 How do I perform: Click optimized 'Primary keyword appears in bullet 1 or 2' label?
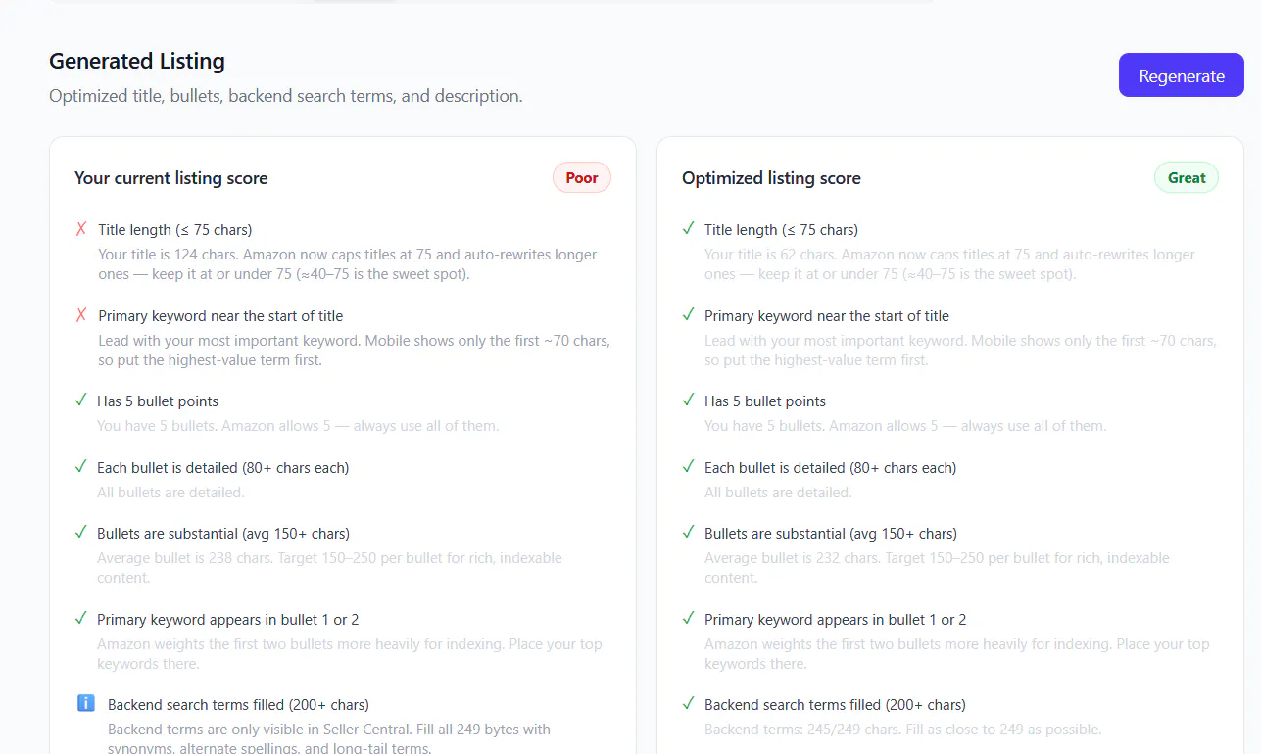836,620
